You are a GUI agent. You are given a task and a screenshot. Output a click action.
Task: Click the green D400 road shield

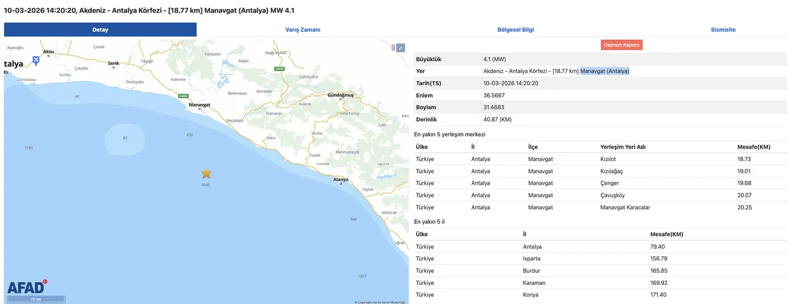click(x=183, y=96)
